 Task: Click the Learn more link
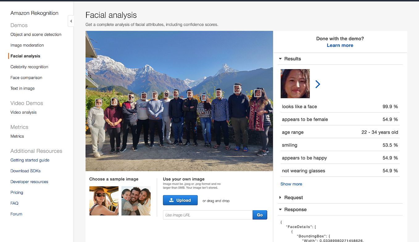point(340,45)
